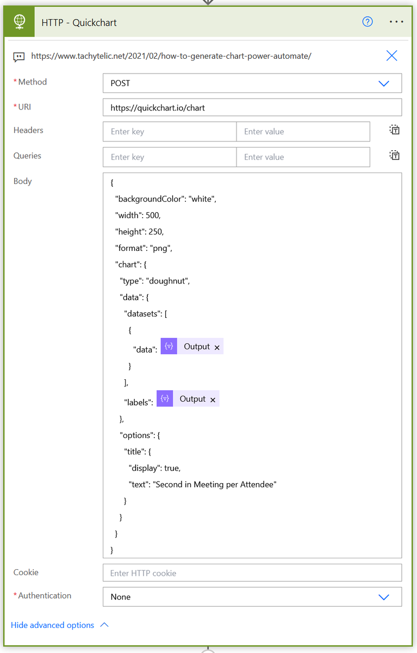Click the expression icon on labels Output token
Image resolution: width=417 pixels, height=653 pixels.
click(165, 399)
